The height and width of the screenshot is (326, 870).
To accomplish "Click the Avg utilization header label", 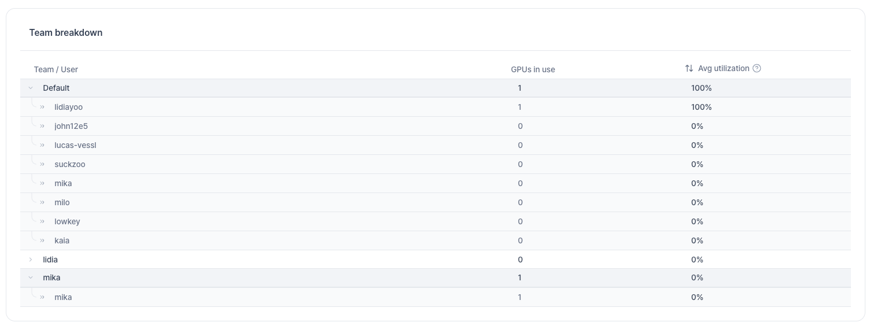I will tap(723, 68).
